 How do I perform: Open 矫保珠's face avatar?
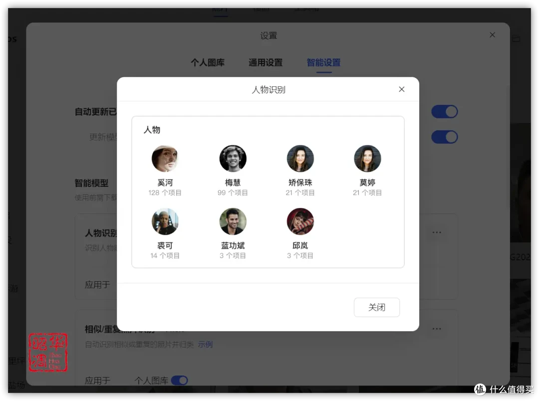tap(300, 158)
